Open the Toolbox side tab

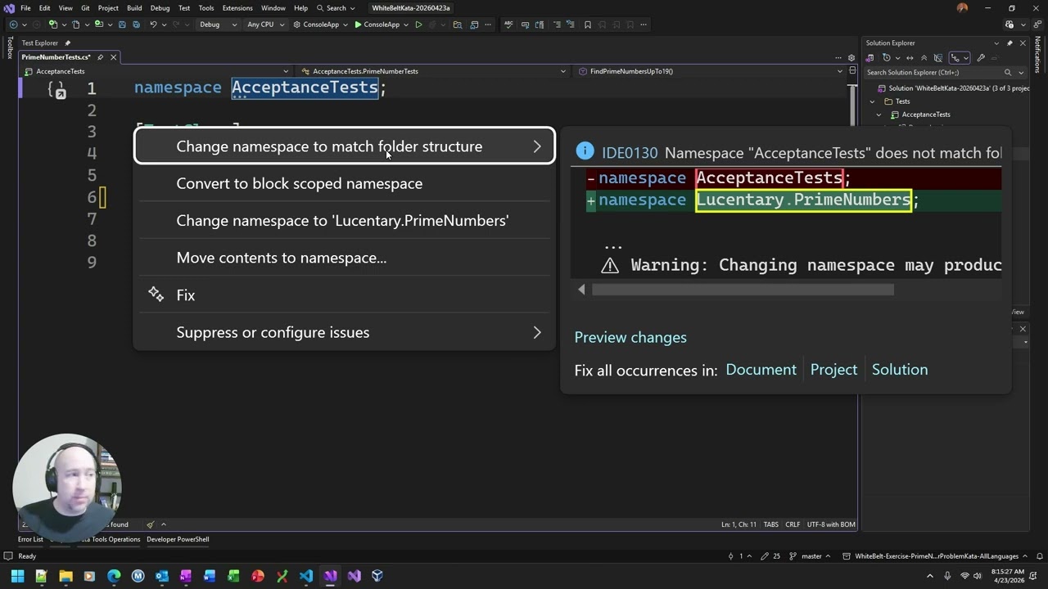coord(10,48)
